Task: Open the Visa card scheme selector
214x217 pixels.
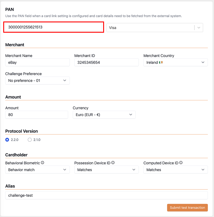Action: 155,28
